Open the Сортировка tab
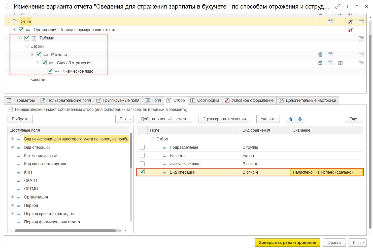 [205, 101]
